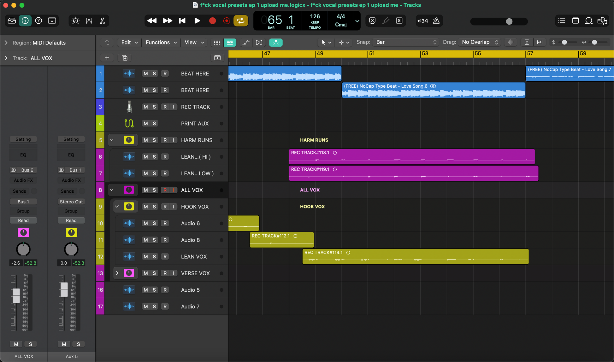The width and height of the screenshot is (614, 362).
Task: Toggle the 1234 Count-in button
Action: 423,21
